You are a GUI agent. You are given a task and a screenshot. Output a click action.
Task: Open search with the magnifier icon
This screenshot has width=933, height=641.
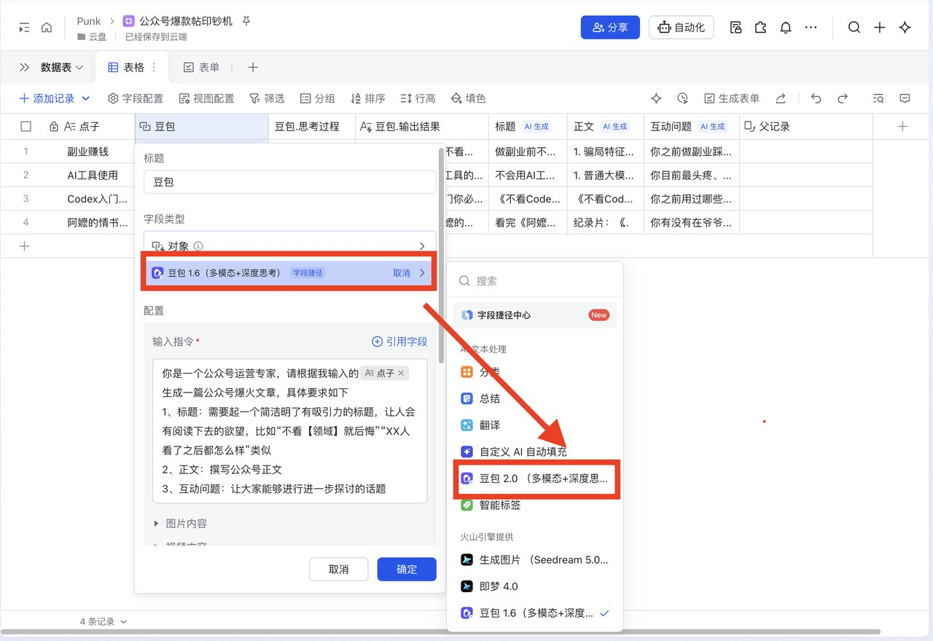tap(854, 28)
